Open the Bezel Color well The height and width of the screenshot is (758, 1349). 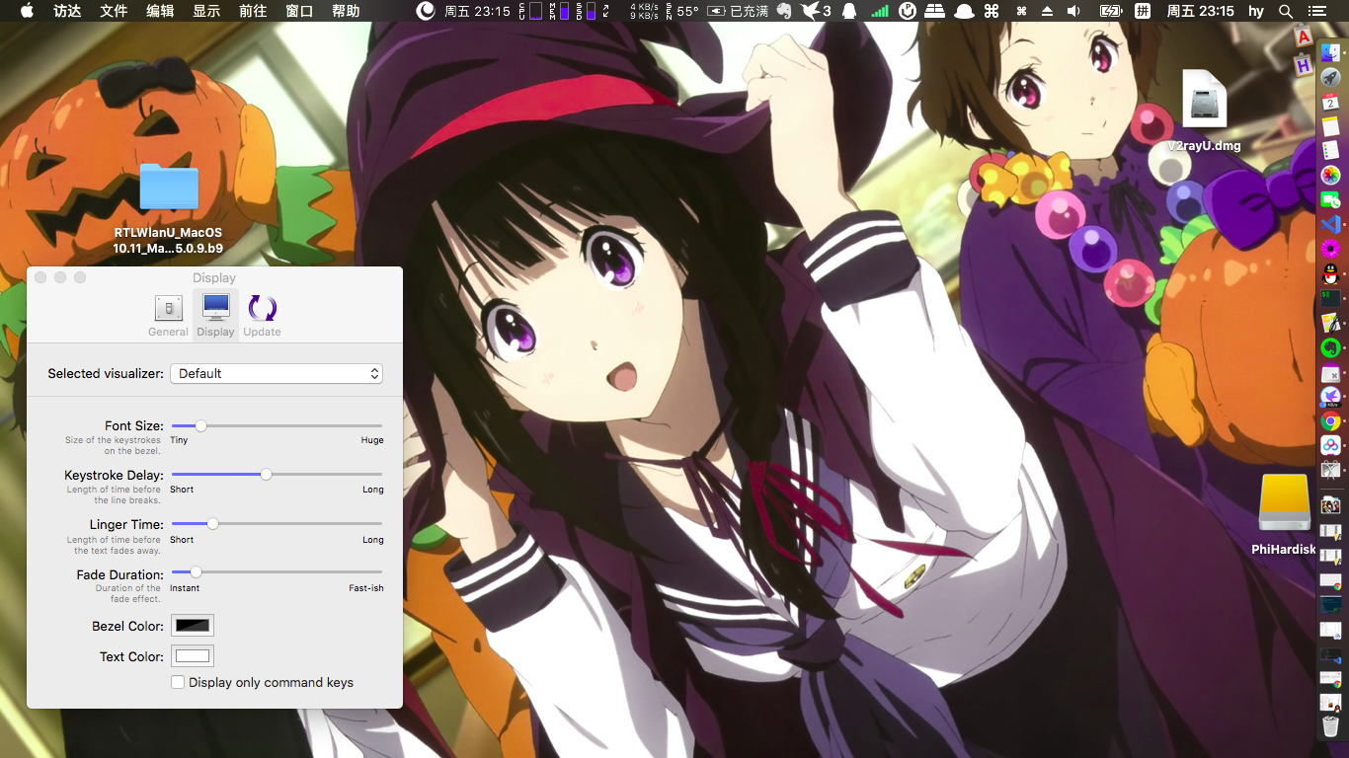(x=193, y=626)
